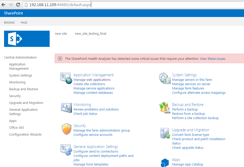Open Perform a site collection backup
Viewport: 244px width, 167px height.
coord(195,118)
